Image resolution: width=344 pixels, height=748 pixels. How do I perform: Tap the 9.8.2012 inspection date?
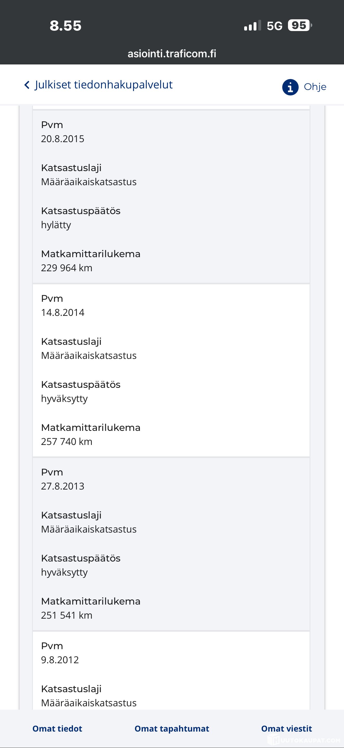pos(60,660)
